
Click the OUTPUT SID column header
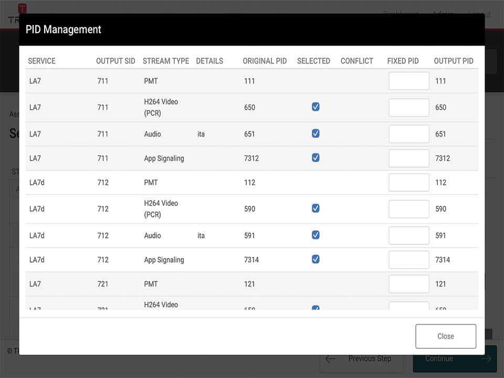coord(115,61)
